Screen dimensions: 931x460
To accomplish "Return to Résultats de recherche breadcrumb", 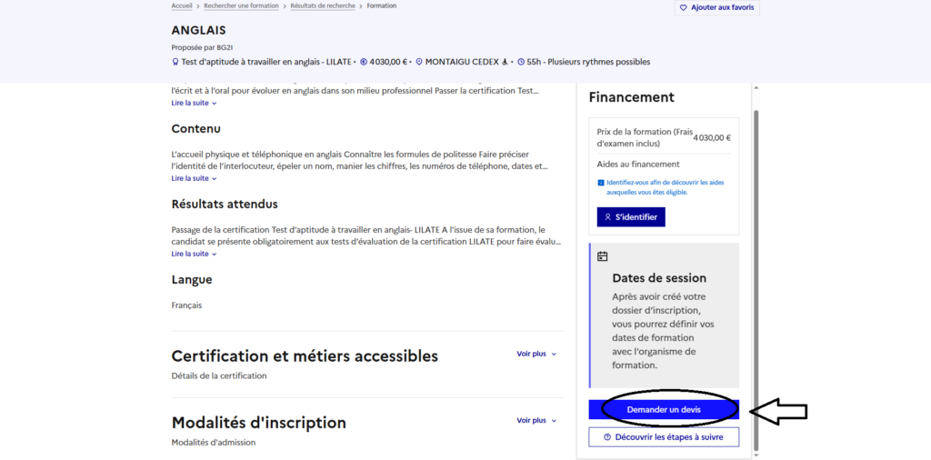I will [x=324, y=5].
